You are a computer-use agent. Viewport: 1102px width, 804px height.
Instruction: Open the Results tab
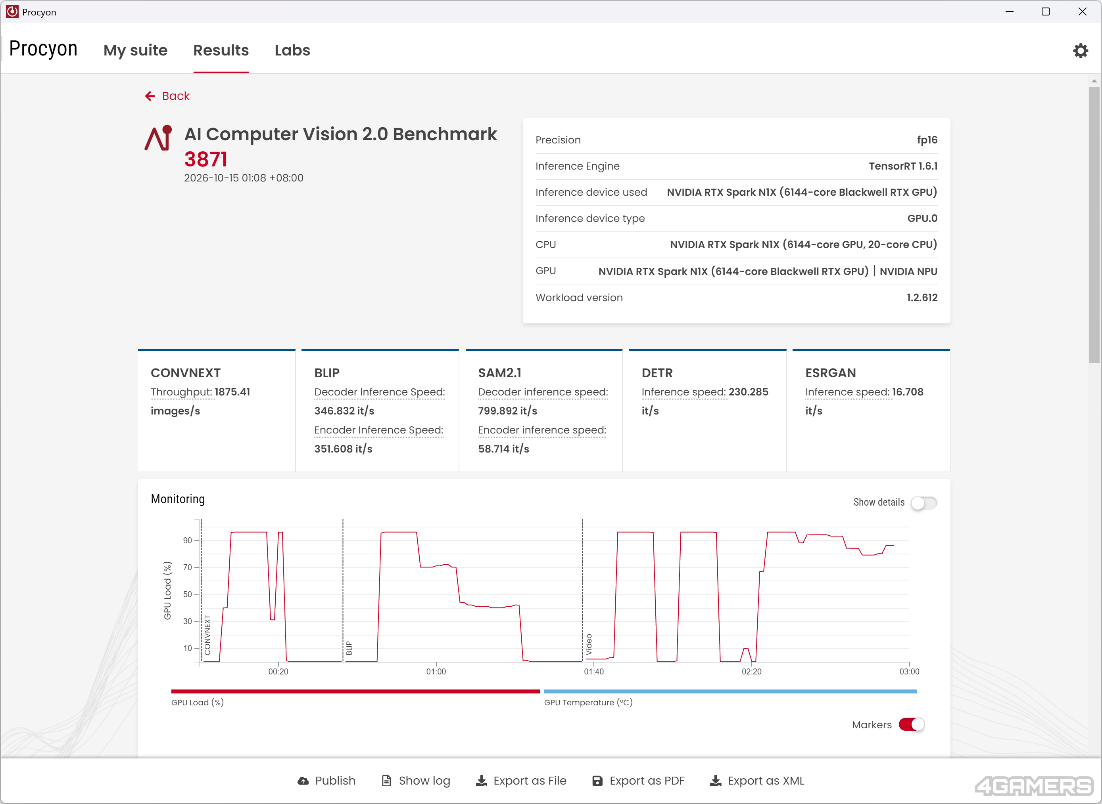[221, 50]
